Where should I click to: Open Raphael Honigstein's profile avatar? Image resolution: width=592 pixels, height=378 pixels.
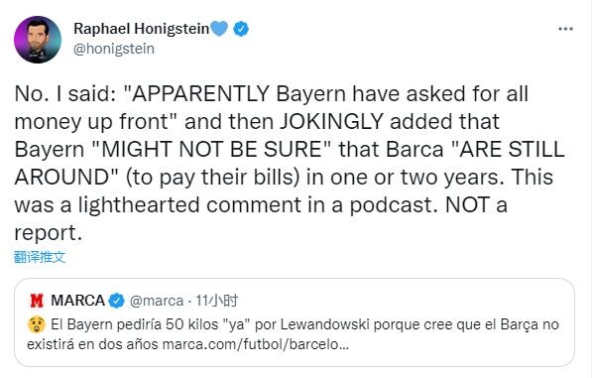coord(38,40)
